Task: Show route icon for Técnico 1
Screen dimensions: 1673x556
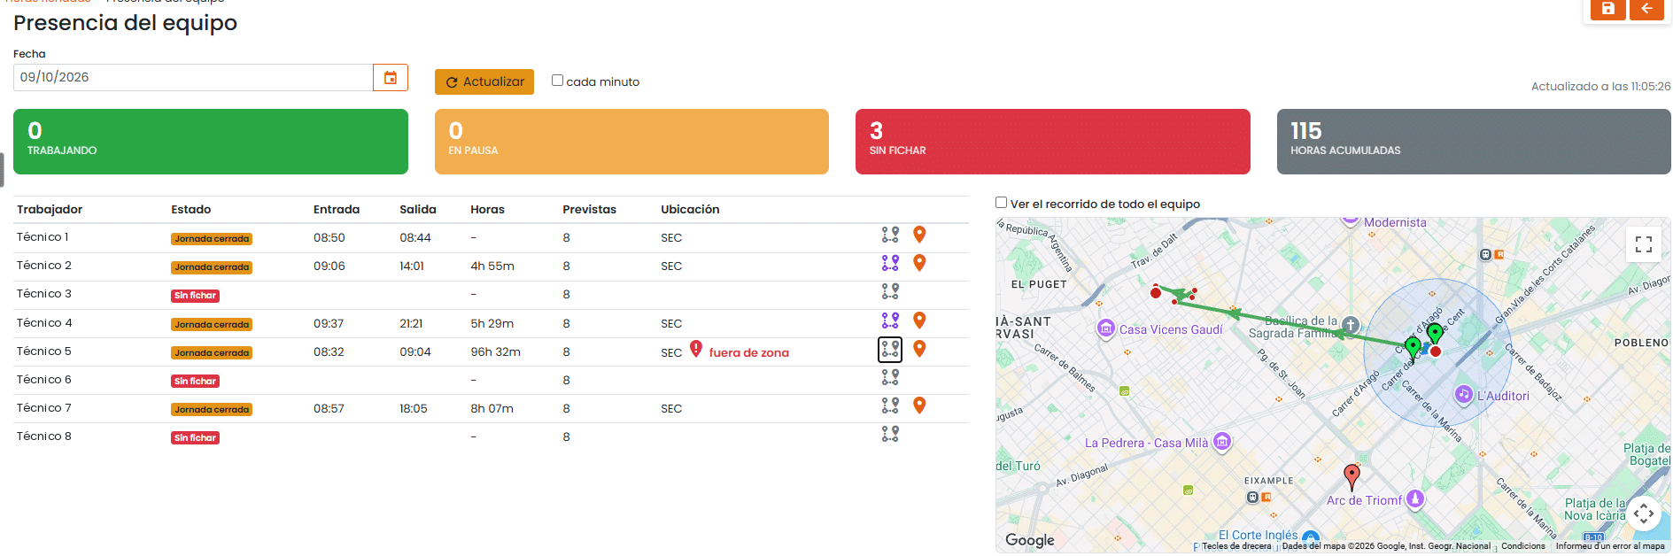Action: [890, 235]
